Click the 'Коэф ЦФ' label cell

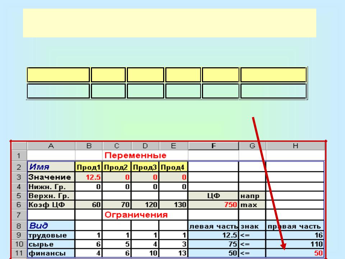51,205
